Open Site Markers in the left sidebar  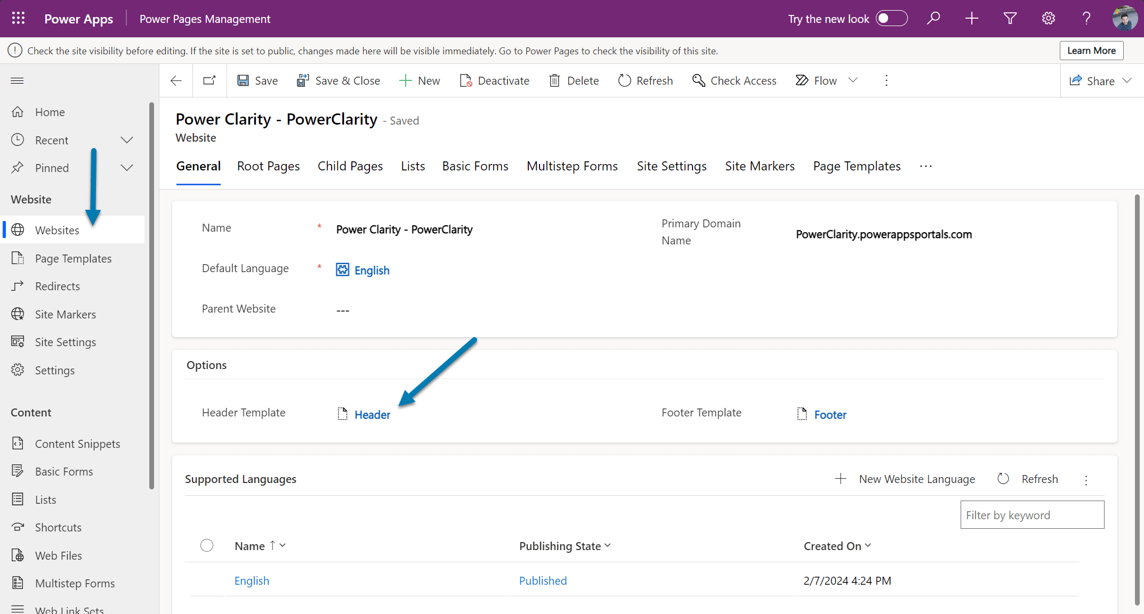point(65,314)
